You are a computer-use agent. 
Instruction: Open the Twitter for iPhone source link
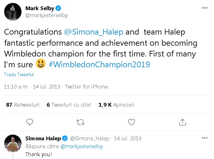tap(87, 87)
